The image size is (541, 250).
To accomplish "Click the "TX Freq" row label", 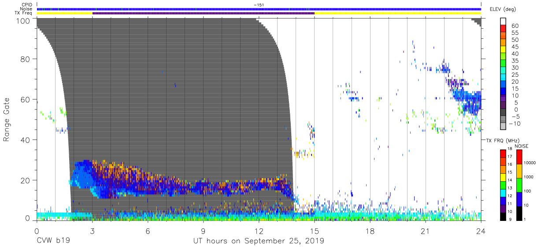I will [23, 13].
